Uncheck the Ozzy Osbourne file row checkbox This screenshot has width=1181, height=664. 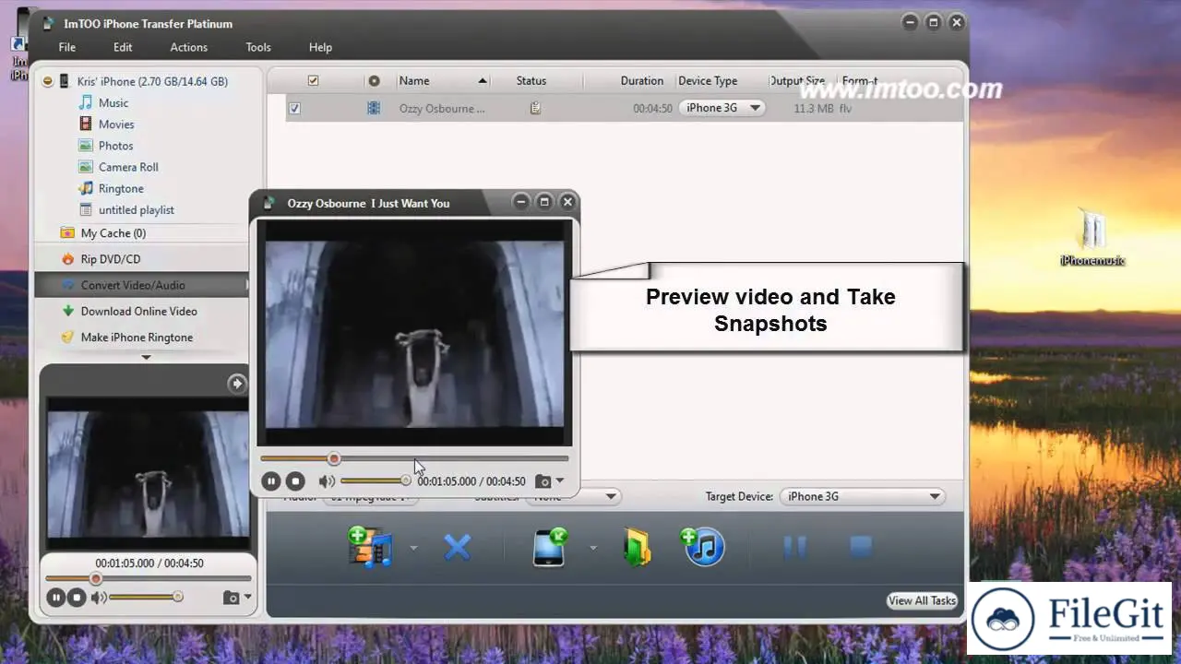(x=294, y=108)
